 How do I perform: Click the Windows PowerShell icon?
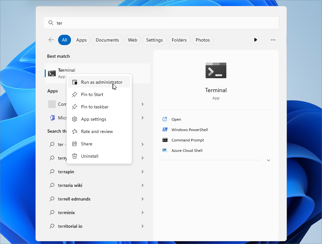click(165, 129)
